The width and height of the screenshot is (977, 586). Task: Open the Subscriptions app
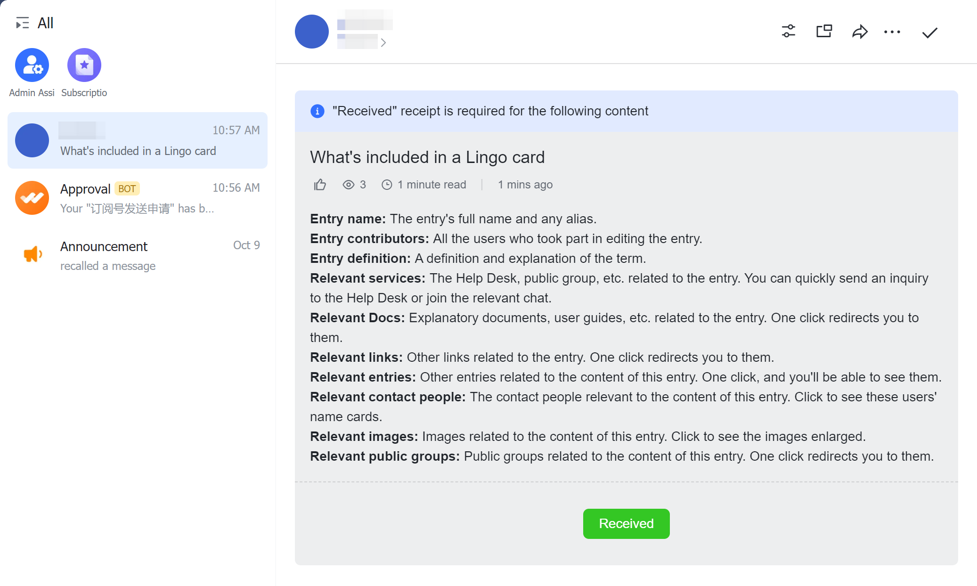(84, 65)
